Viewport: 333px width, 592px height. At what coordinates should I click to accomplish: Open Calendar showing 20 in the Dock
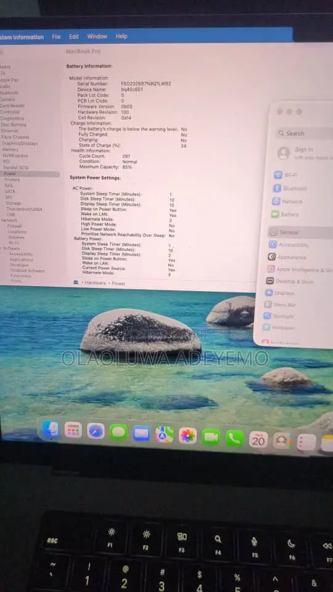[x=258, y=440]
